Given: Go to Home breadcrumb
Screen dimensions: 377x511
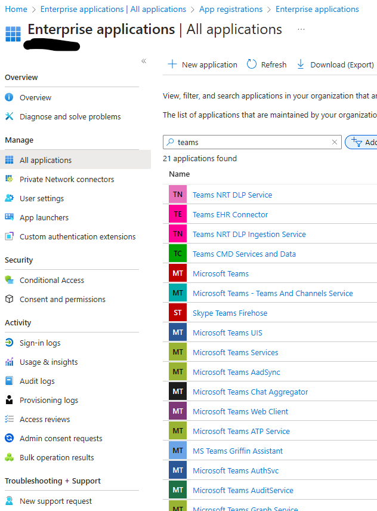Looking at the screenshot, I should click(x=16, y=9).
